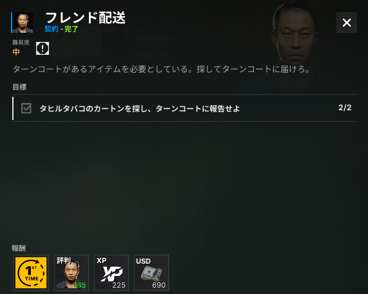Click the small Turncoat portrait beside the title
Screen dimensions: 368x294
click(x=23, y=23)
